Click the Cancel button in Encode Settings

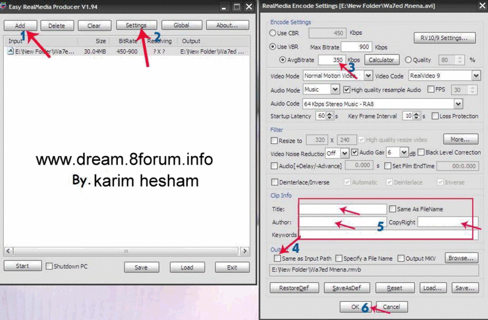click(392, 307)
